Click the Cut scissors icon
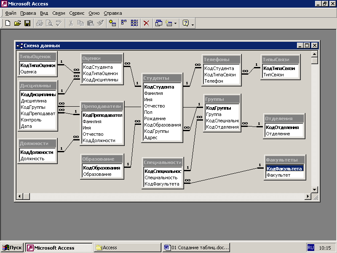Image resolution: width=337 pixels, height=253 pixels. [x=71, y=23]
